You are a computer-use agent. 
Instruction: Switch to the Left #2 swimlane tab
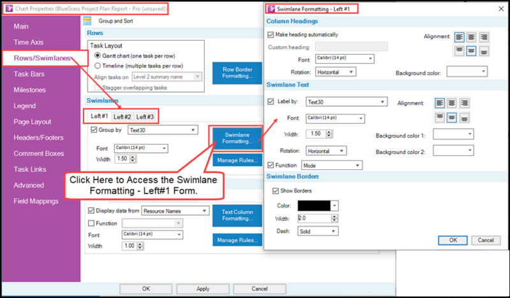[x=122, y=117]
